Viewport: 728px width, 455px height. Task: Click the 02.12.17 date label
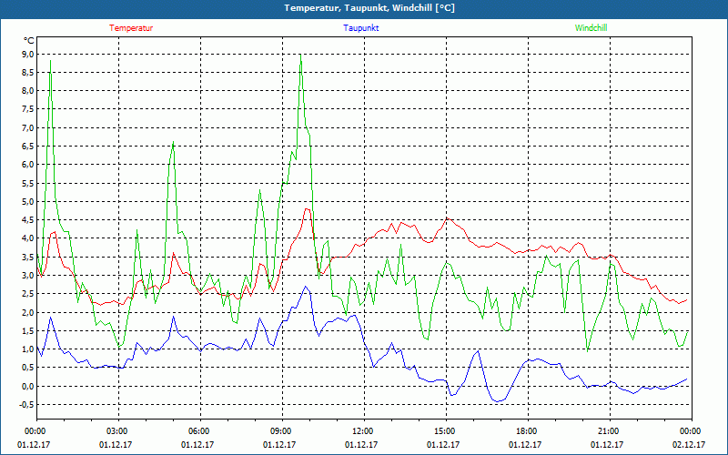(689, 445)
